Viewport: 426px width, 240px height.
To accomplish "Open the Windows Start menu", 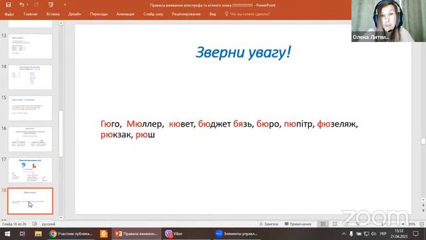I will pos(7,234).
